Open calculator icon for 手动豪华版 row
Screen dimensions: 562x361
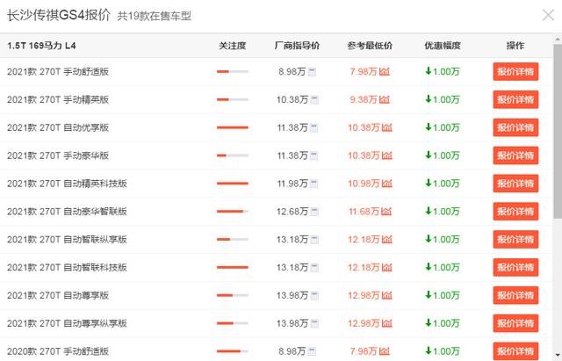314,155
